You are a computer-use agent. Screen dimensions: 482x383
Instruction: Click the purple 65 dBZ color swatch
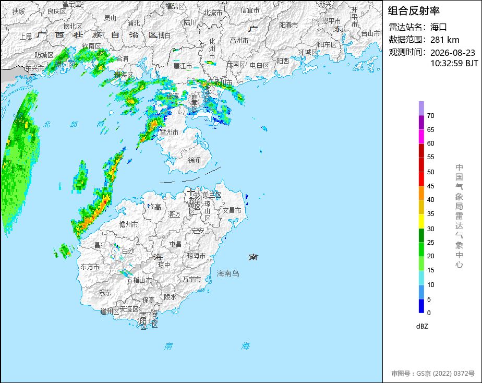[x=421, y=122]
